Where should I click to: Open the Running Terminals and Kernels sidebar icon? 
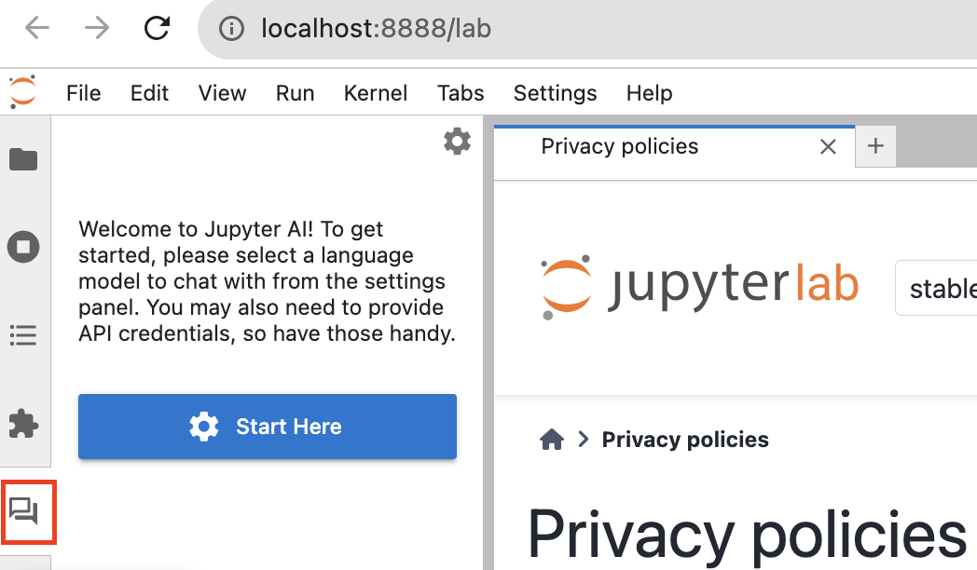coord(23,247)
